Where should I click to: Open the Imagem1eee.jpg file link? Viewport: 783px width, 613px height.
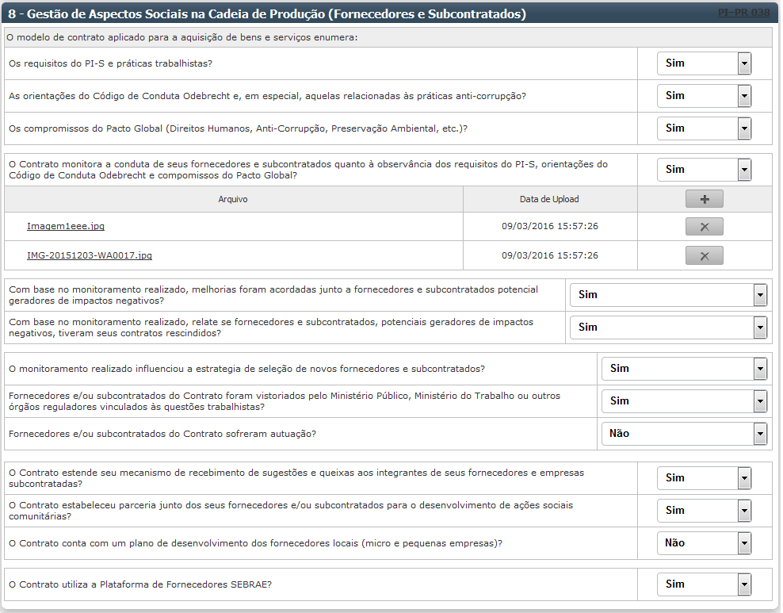66,226
